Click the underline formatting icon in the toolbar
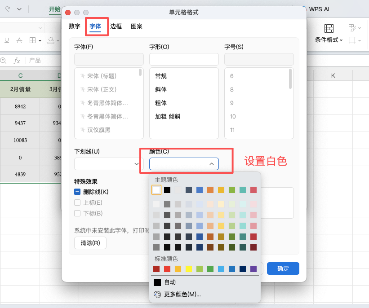 pyautogui.click(x=6, y=40)
